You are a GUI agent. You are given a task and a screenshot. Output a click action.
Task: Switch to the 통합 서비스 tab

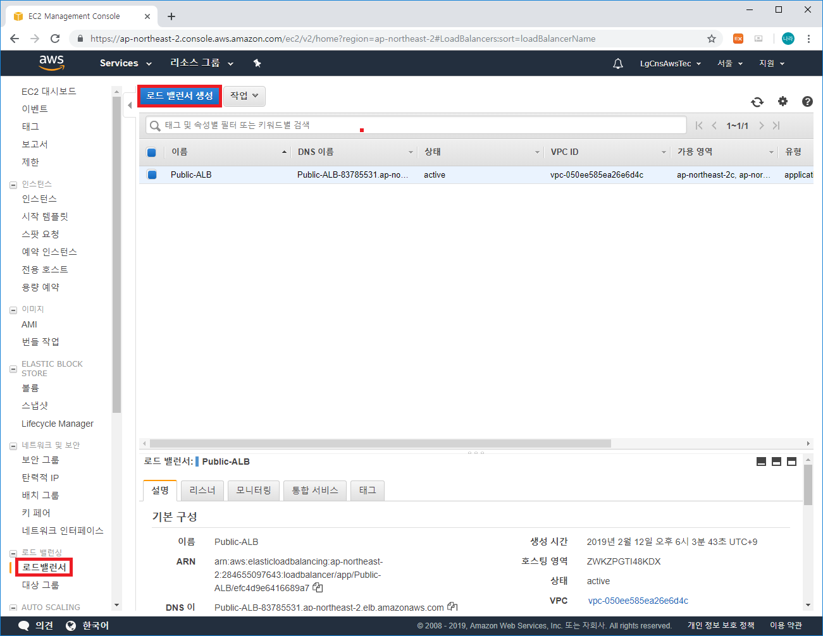315,491
